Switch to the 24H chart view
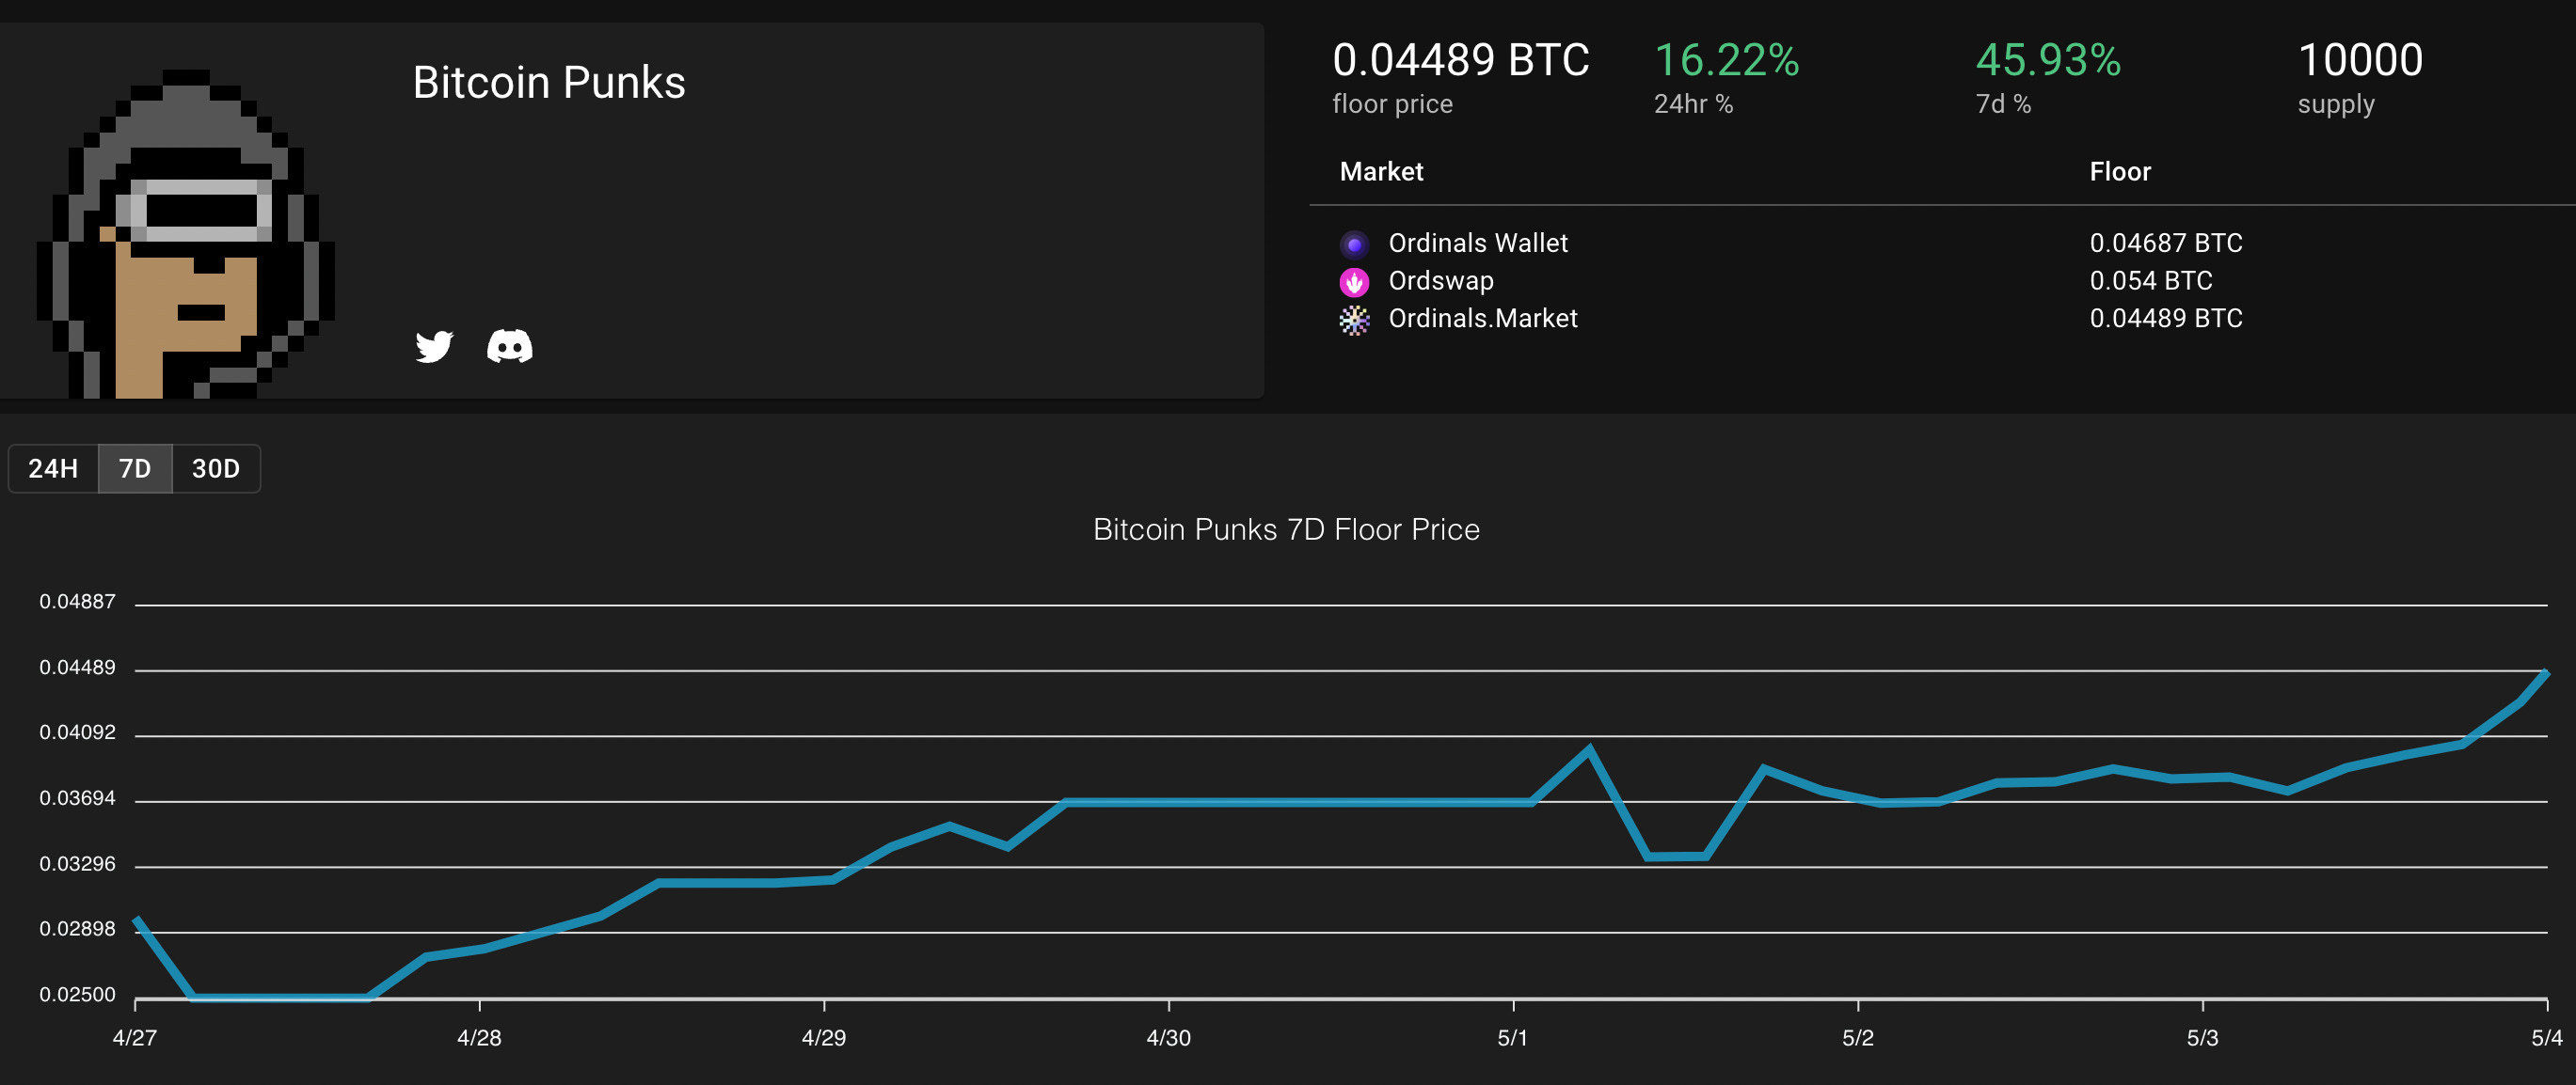This screenshot has height=1085, width=2576. click(x=53, y=467)
